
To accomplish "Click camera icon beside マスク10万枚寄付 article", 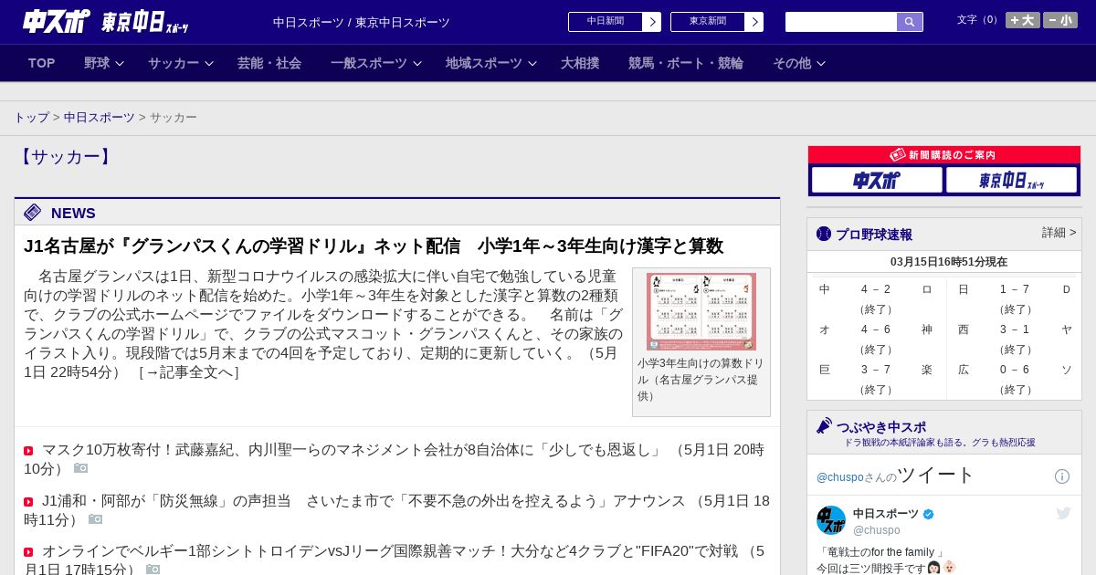I will point(81,468).
